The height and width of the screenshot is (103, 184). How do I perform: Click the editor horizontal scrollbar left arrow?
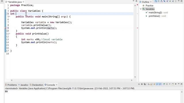click(11, 80)
